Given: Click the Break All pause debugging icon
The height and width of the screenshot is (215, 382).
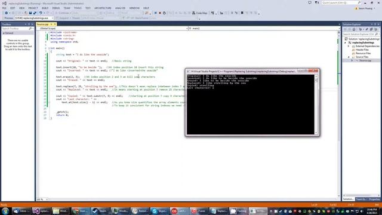Looking at the screenshot, I should tap(155, 13).
